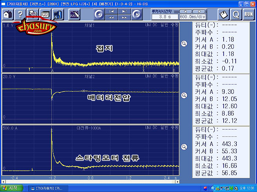Click the multimeter display icon
The width and height of the screenshot is (257, 192).
(45, 15)
